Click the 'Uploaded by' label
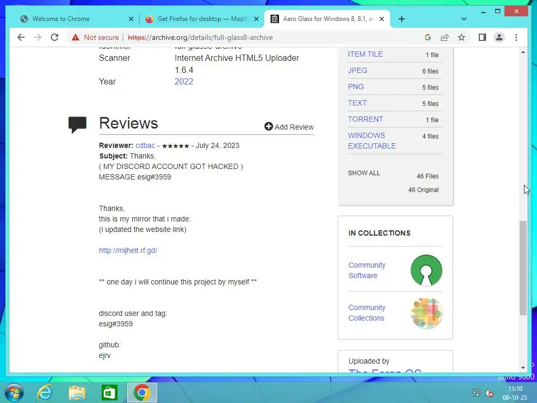This screenshot has height=403, width=537. coord(369,361)
